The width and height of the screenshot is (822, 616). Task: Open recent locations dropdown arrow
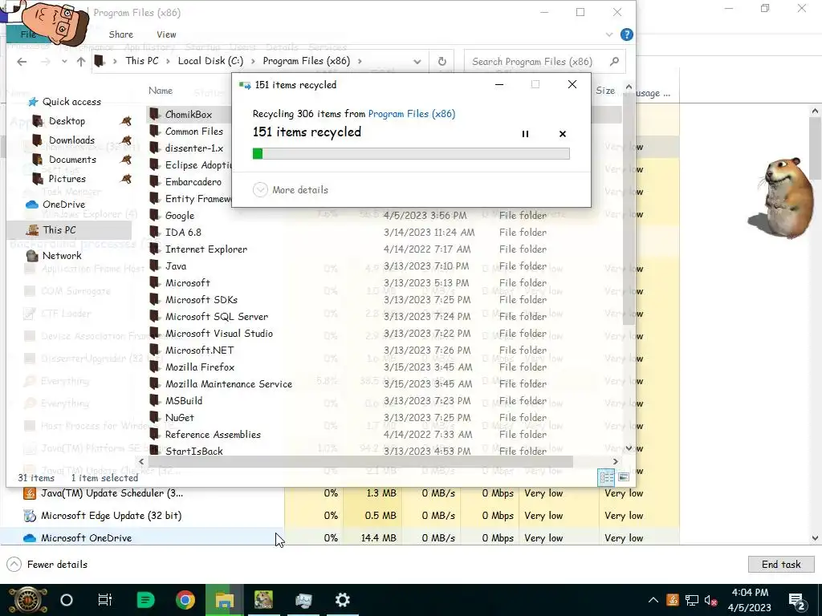tap(64, 62)
